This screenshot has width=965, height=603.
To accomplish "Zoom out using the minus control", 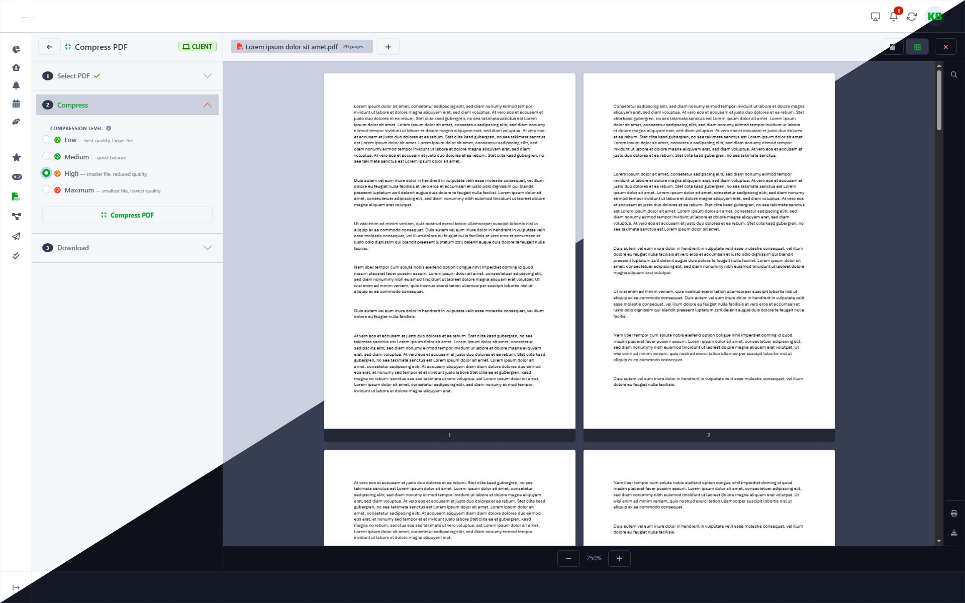I will click(x=568, y=558).
